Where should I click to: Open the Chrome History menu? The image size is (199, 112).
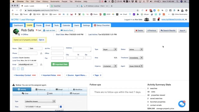[x=45, y=1]
